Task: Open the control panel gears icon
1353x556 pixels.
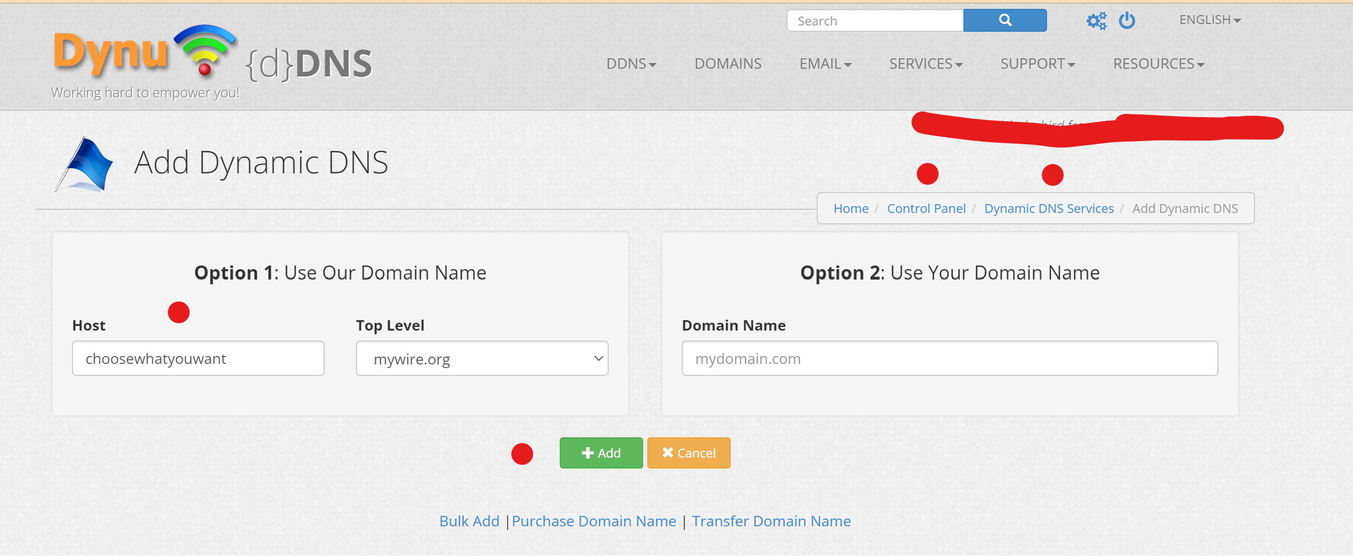Action: (1096, 21)
